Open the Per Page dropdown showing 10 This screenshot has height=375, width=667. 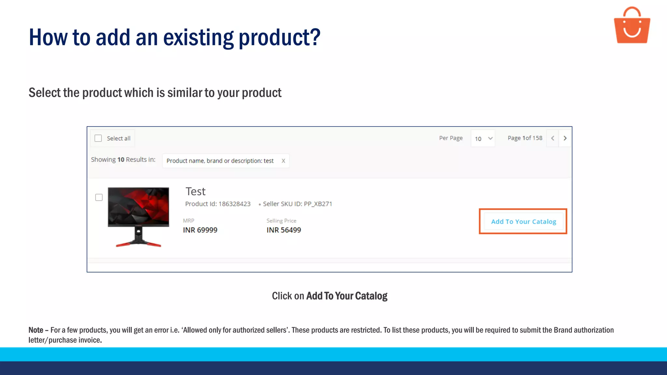coord(483,138)
